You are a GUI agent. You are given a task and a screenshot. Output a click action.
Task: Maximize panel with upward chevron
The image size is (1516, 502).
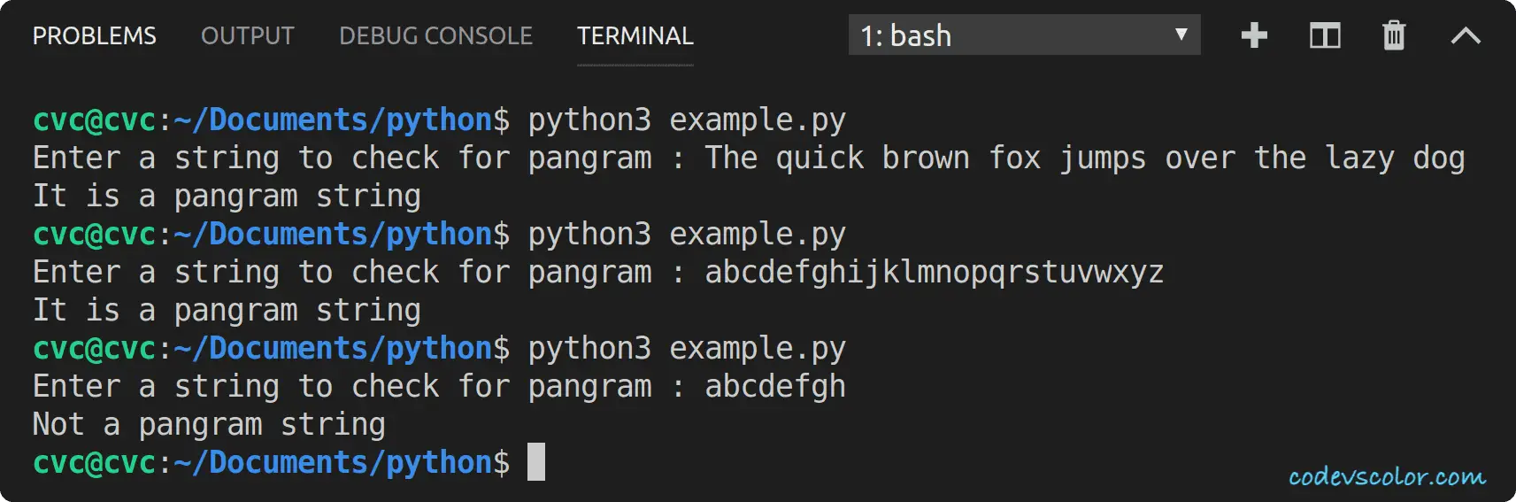point(1466,35)
